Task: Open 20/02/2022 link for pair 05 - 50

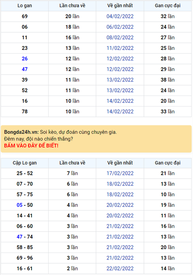Action: pyautogui.click(x=120, y=205)
